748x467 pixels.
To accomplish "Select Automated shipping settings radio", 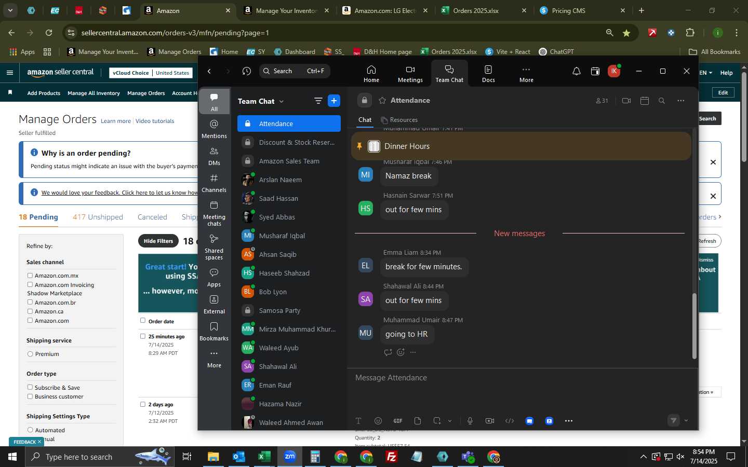I will (30, 430).
